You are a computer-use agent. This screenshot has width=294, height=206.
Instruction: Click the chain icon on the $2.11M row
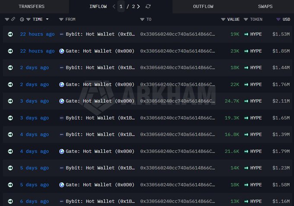click(10, 101)
